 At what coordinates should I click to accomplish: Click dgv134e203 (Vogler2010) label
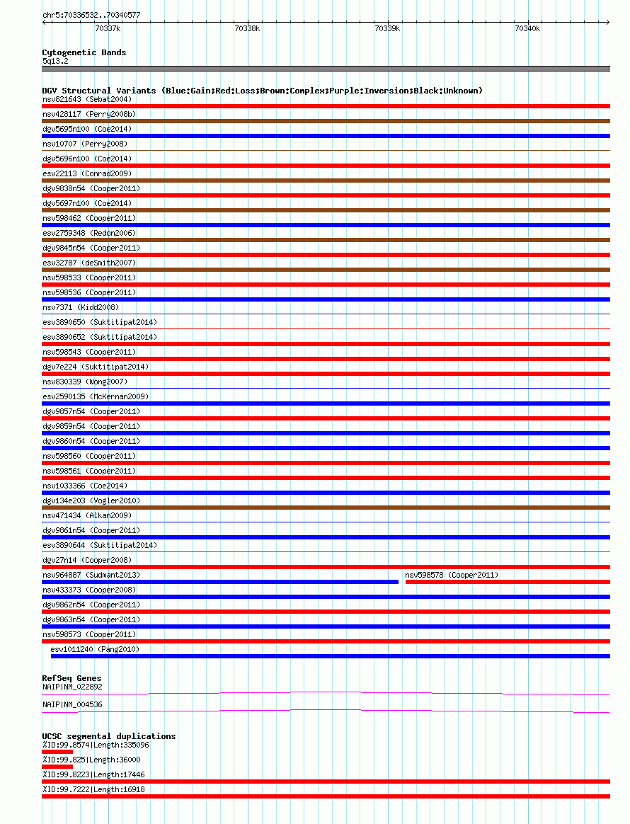tap(91, 500)
